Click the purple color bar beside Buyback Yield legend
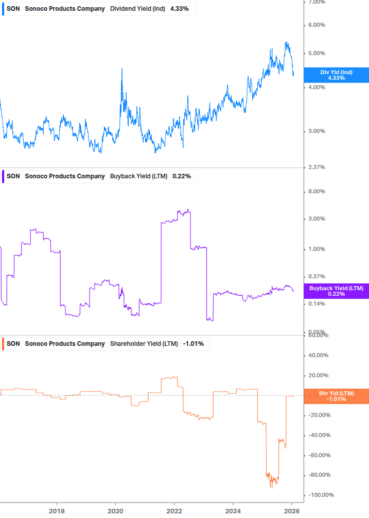 3,176
